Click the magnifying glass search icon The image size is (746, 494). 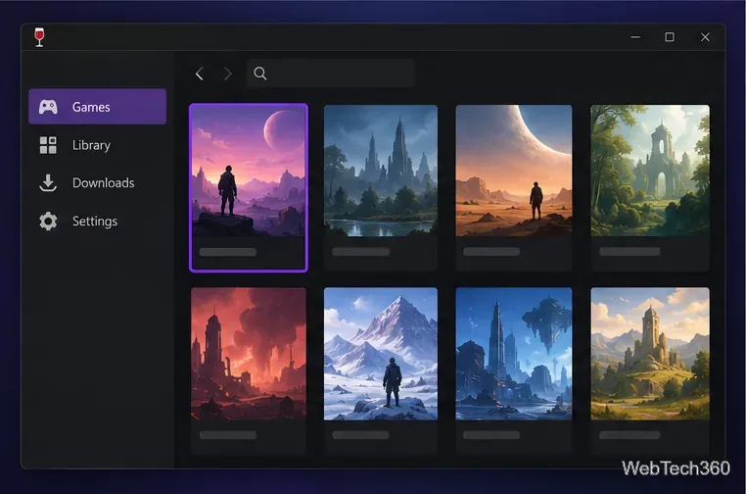pos(260,74)
